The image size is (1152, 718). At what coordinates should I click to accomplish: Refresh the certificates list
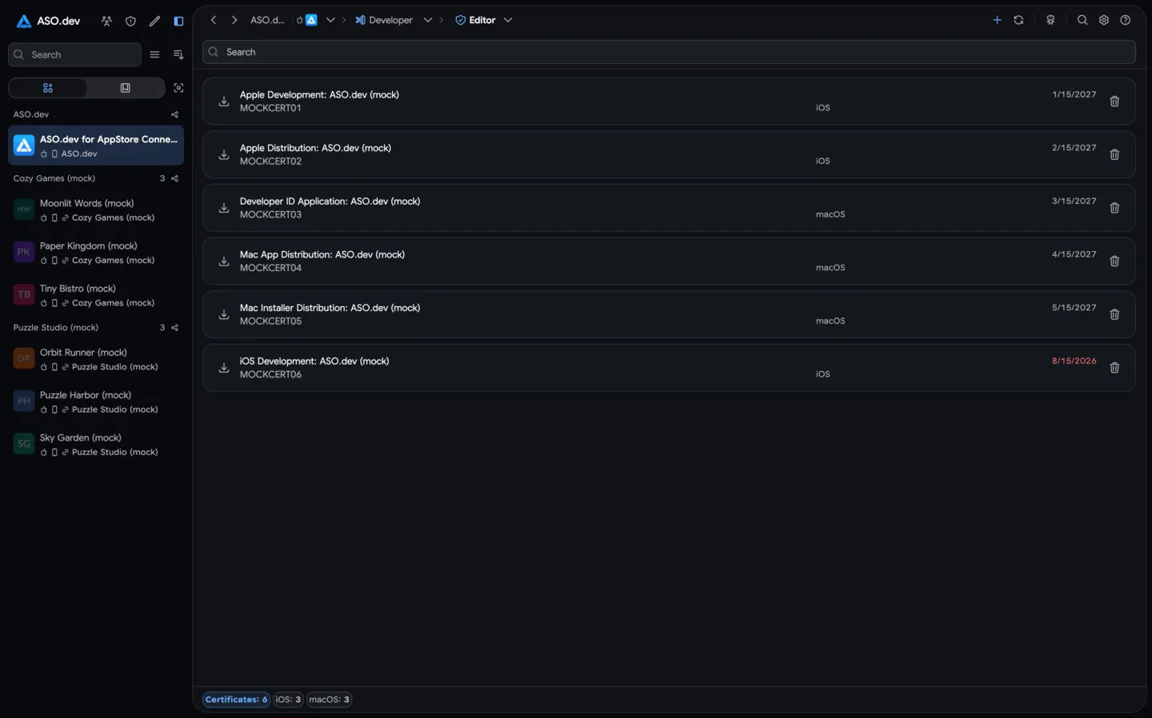[1018, 20]
